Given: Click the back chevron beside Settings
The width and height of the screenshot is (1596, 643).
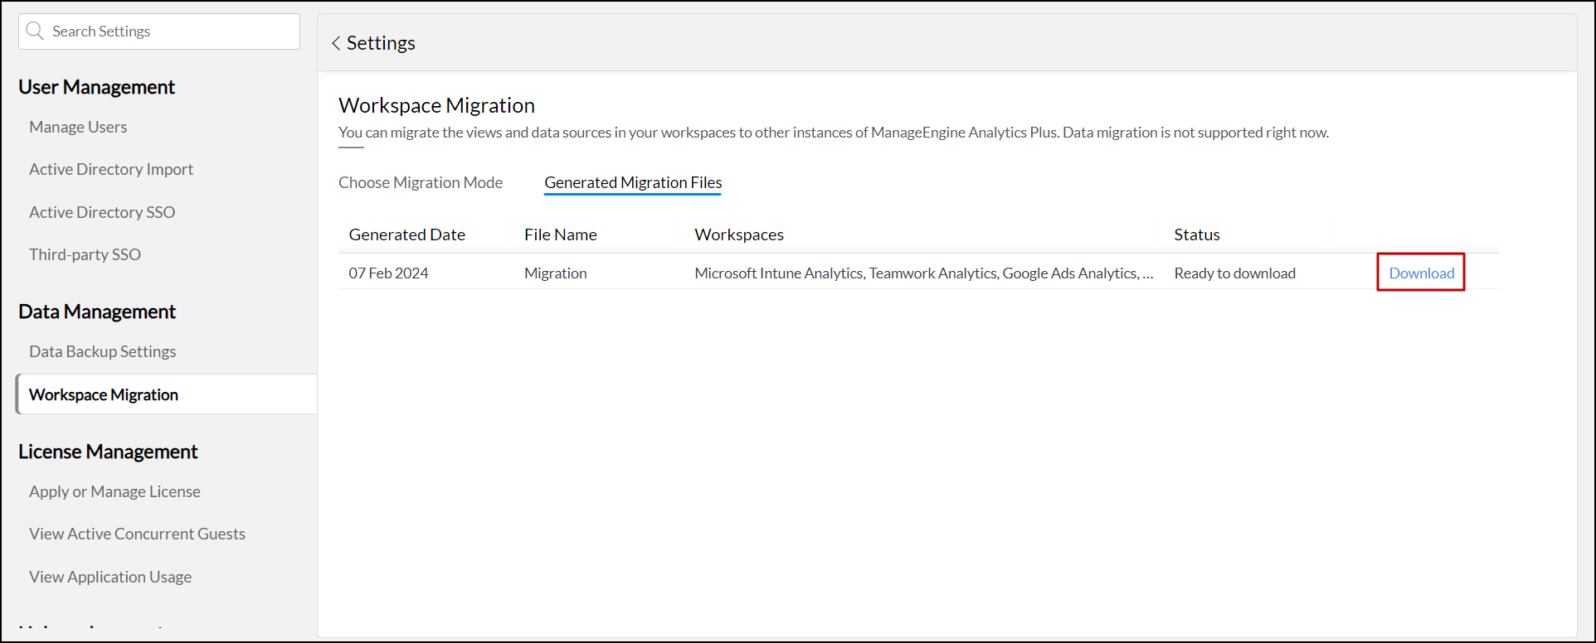Looking at the screenshot, I should click(336, 43).
